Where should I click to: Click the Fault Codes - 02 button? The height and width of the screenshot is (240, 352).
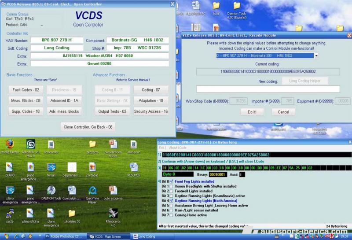(x=26, y=90)
